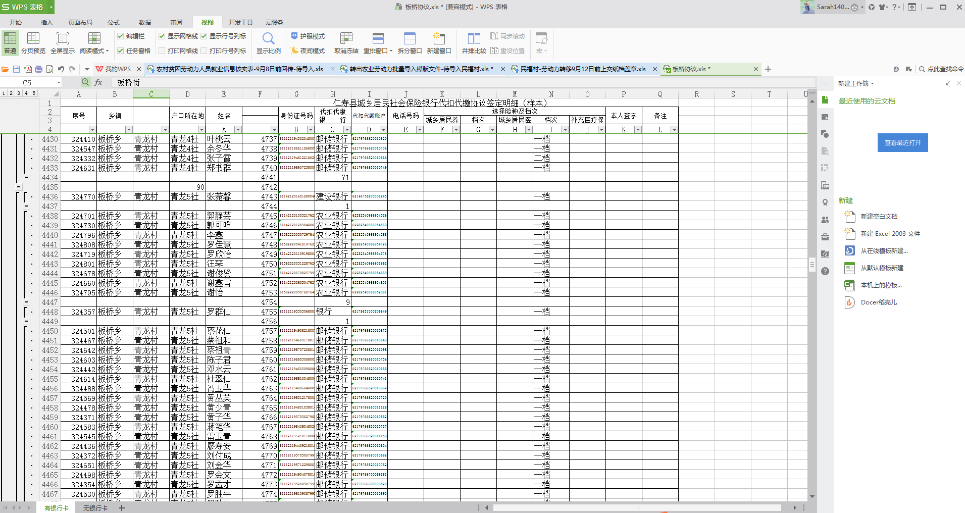Undo the last action

tap(61, 69)
